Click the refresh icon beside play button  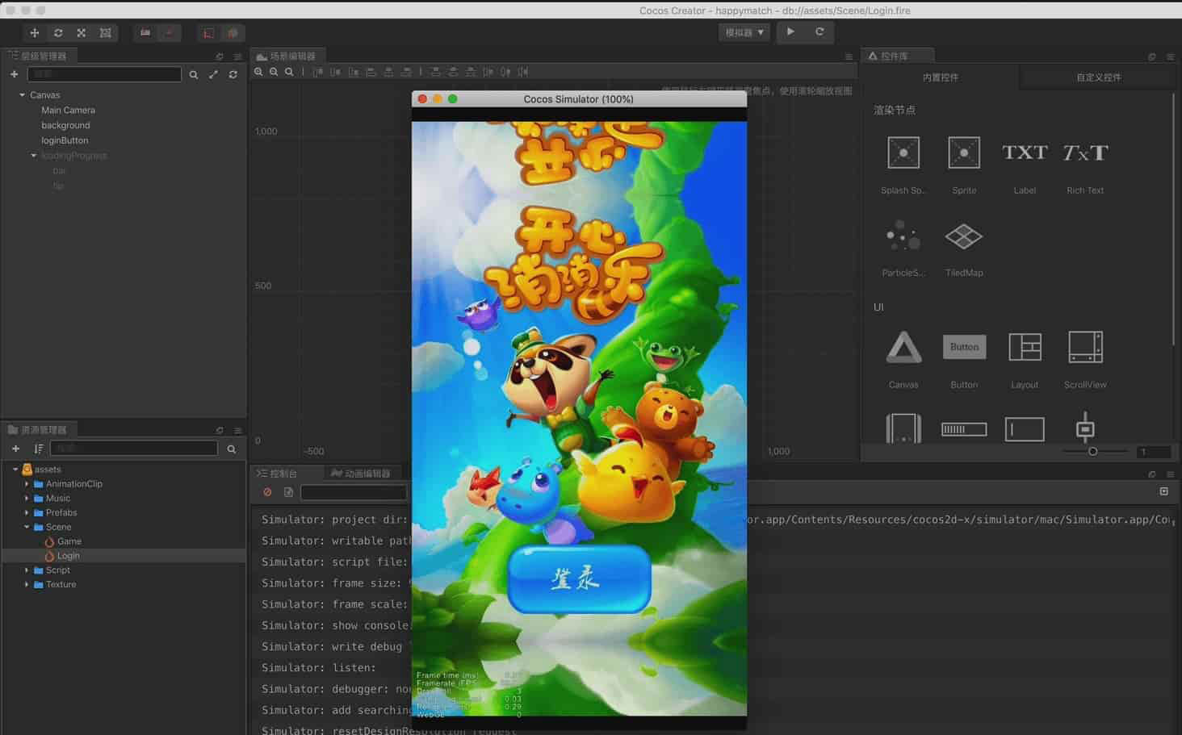tap(819, 32)
